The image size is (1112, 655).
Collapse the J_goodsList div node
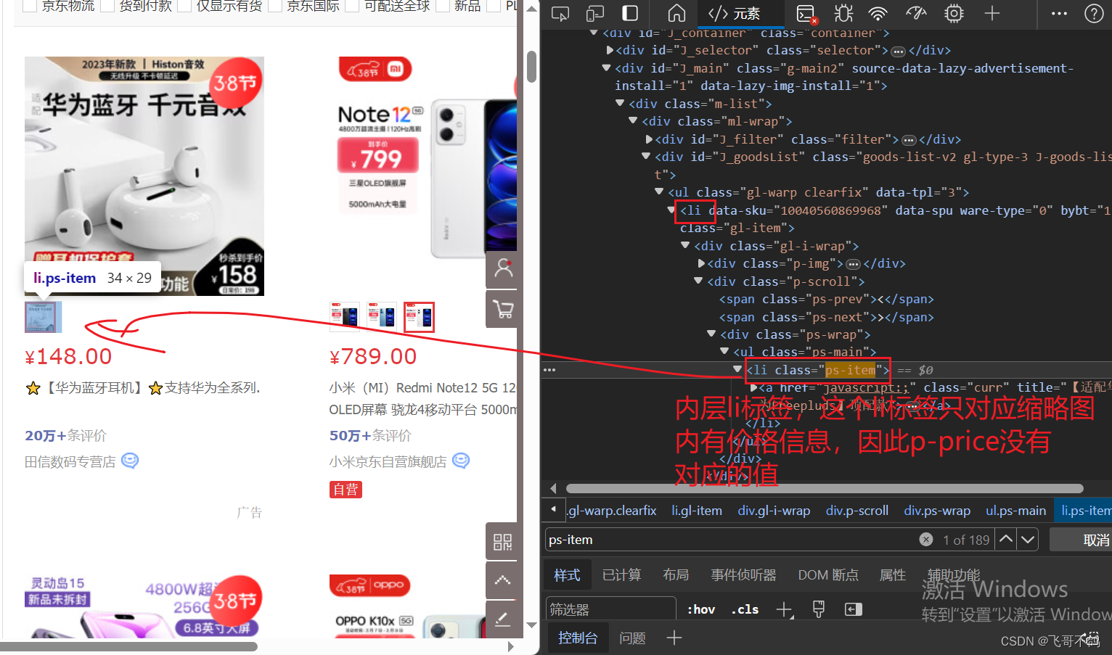(646, 156)
